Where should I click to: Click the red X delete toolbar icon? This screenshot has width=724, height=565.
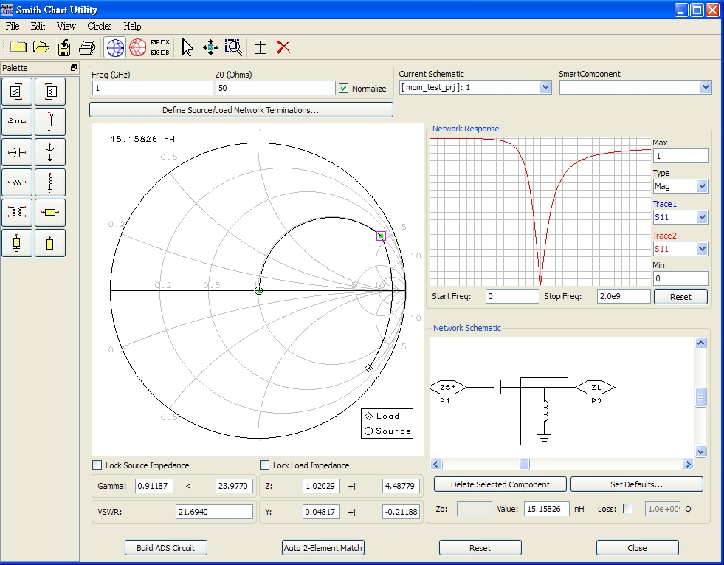(283, 47)
